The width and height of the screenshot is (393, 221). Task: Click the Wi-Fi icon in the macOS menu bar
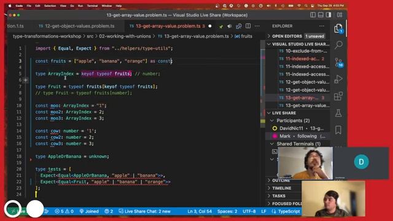(x=299, y=6)
